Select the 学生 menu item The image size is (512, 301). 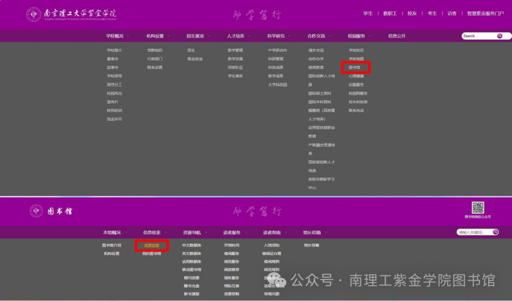[368, 13]
